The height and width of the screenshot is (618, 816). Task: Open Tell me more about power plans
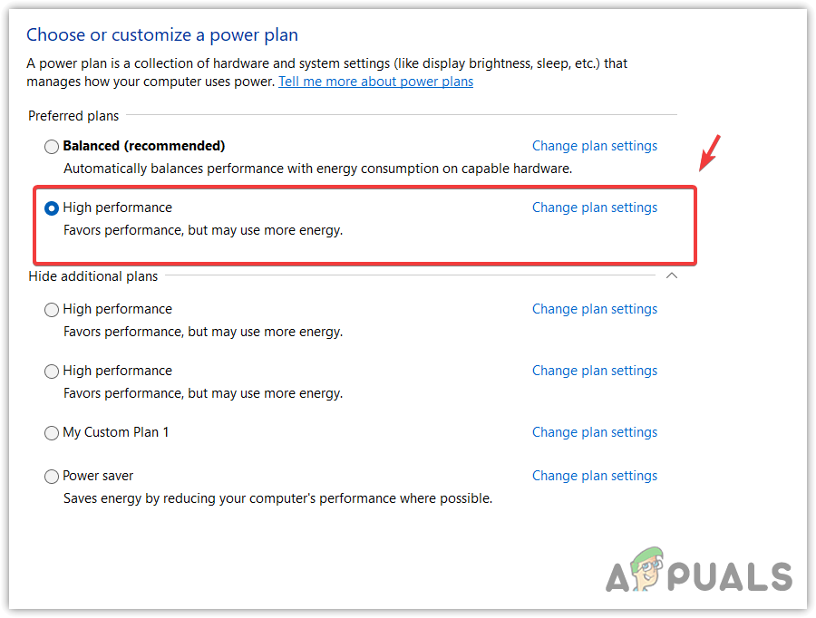(x=375, y=82)
